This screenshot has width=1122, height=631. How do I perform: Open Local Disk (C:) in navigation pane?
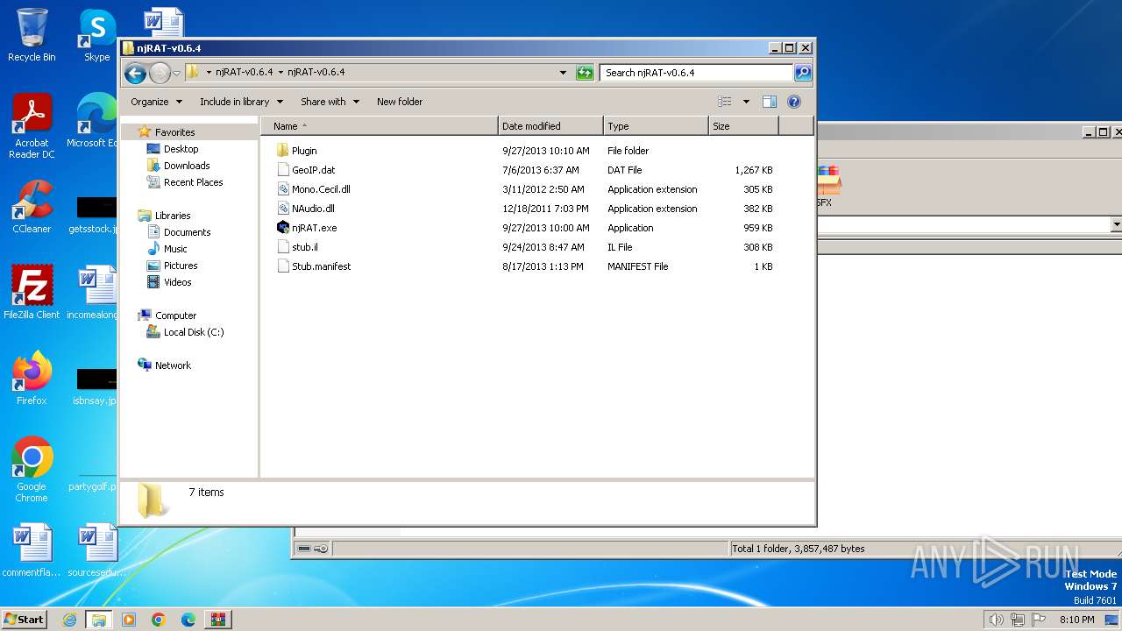[193, 332]
